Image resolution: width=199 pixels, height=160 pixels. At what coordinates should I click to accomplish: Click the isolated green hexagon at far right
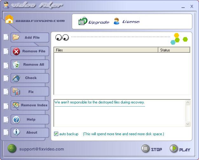point(185,39)
